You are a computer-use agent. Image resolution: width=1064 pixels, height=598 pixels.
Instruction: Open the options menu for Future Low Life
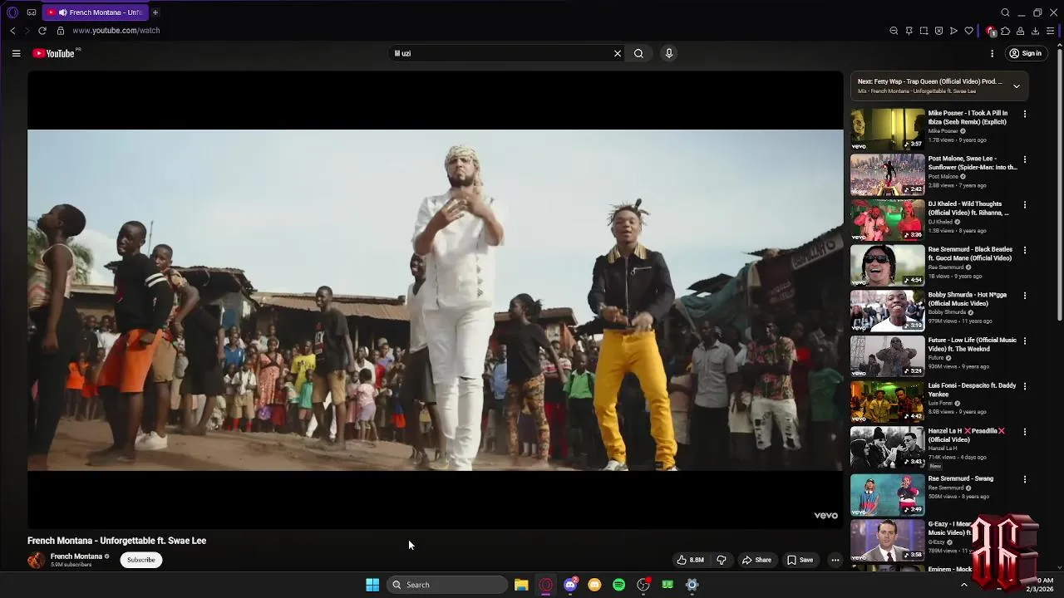1024,341
